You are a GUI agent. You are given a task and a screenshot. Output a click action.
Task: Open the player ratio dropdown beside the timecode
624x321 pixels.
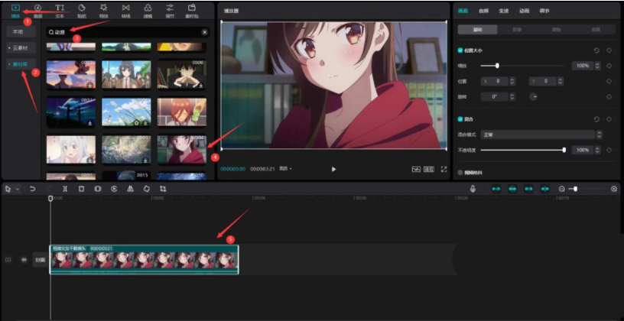[286, 169]
